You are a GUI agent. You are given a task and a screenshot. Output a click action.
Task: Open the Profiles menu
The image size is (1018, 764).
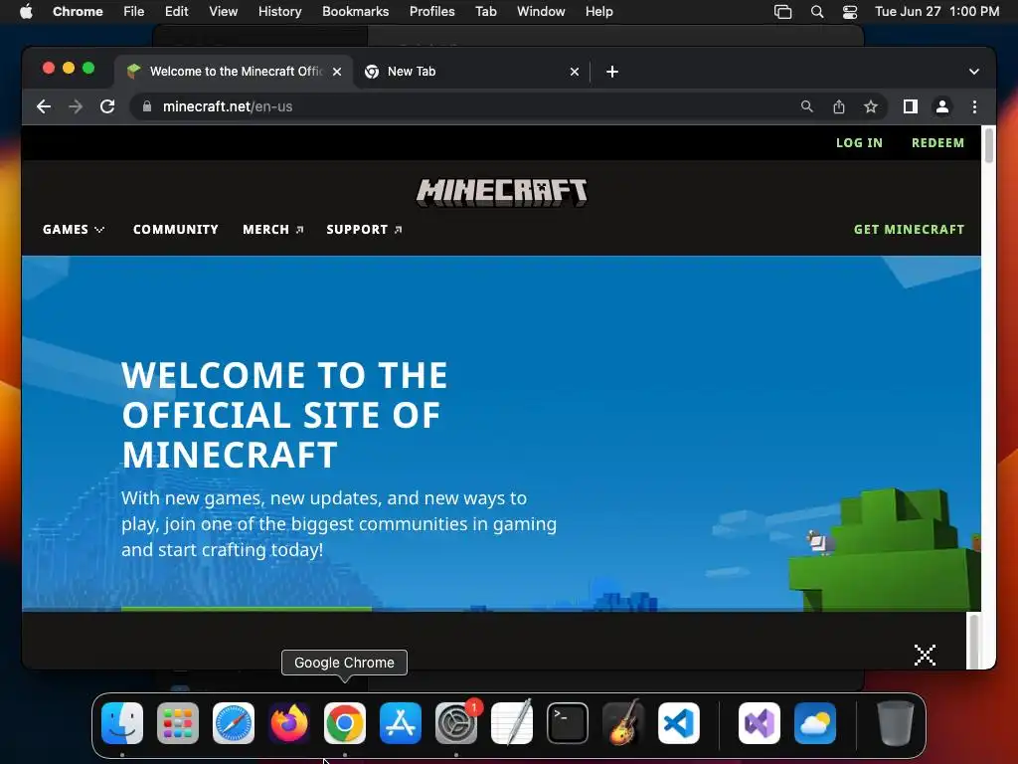coord(431,12)
